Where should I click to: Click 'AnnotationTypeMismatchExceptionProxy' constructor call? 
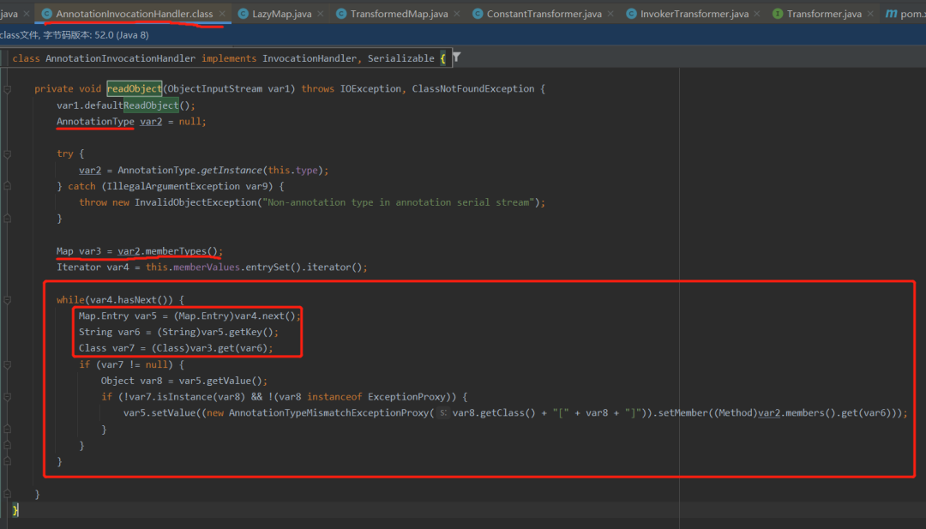coord(328,412)
